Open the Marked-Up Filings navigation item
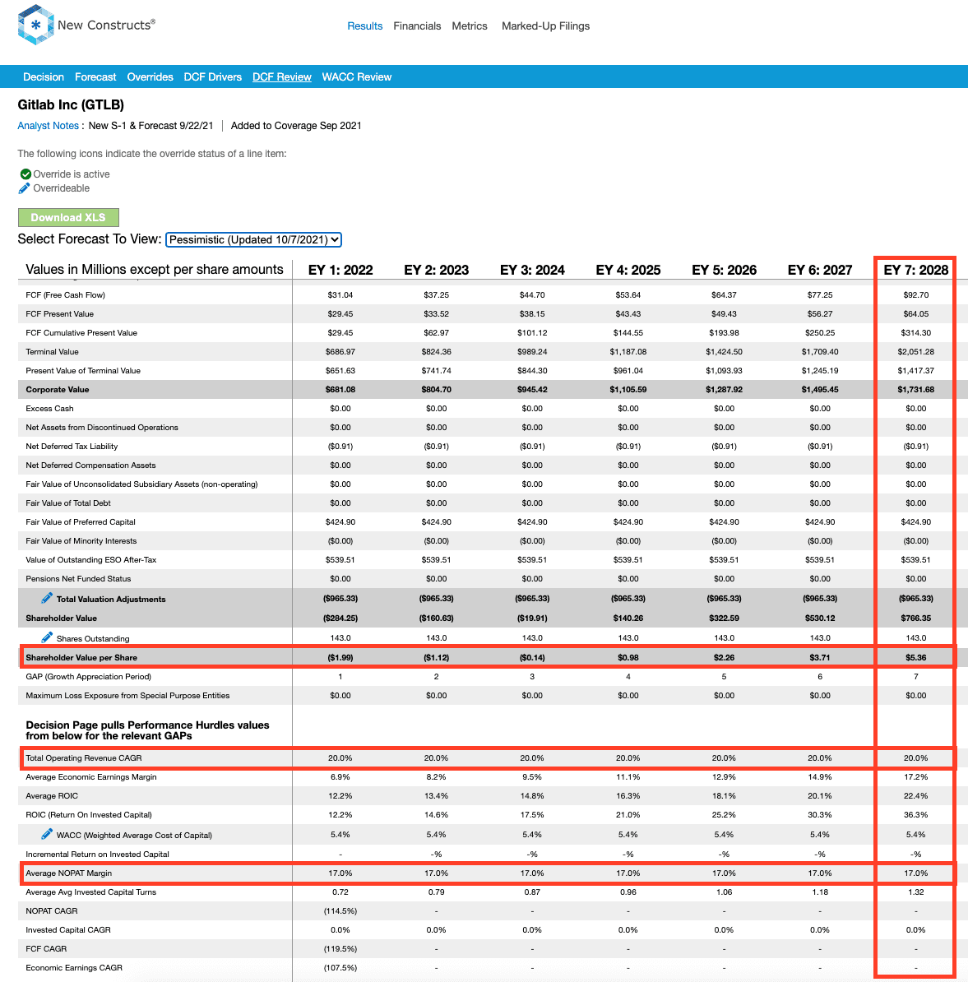This screenshot has height=982, width=968. 545,25
